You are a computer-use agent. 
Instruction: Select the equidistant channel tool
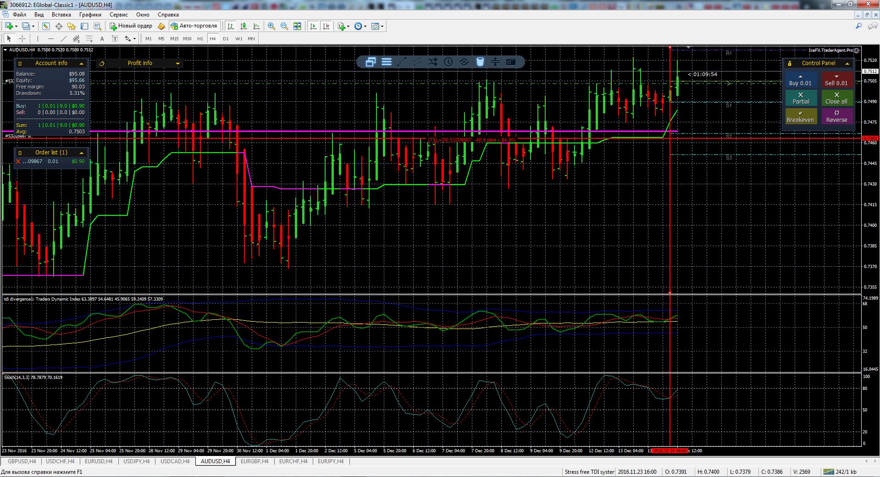[76, 38]
